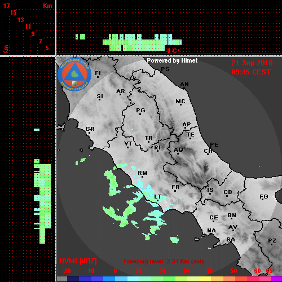Viewport: 282px width, 282px height.
Task: Click the Protezione Civile Regione Abruzzo logo
Action: (74, 74)
